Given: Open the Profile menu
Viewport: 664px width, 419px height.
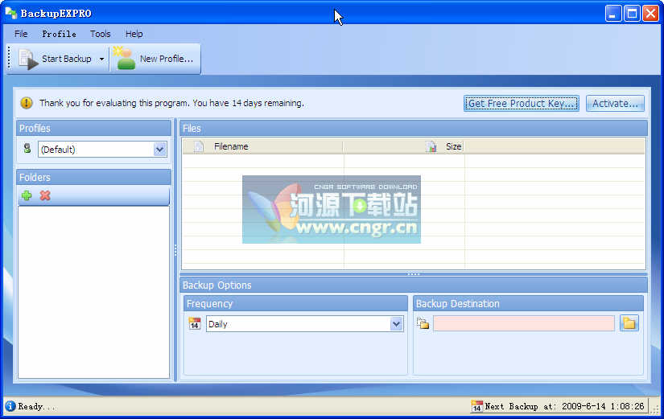Looking at the screenshot, I should click(x=59, y=34).
